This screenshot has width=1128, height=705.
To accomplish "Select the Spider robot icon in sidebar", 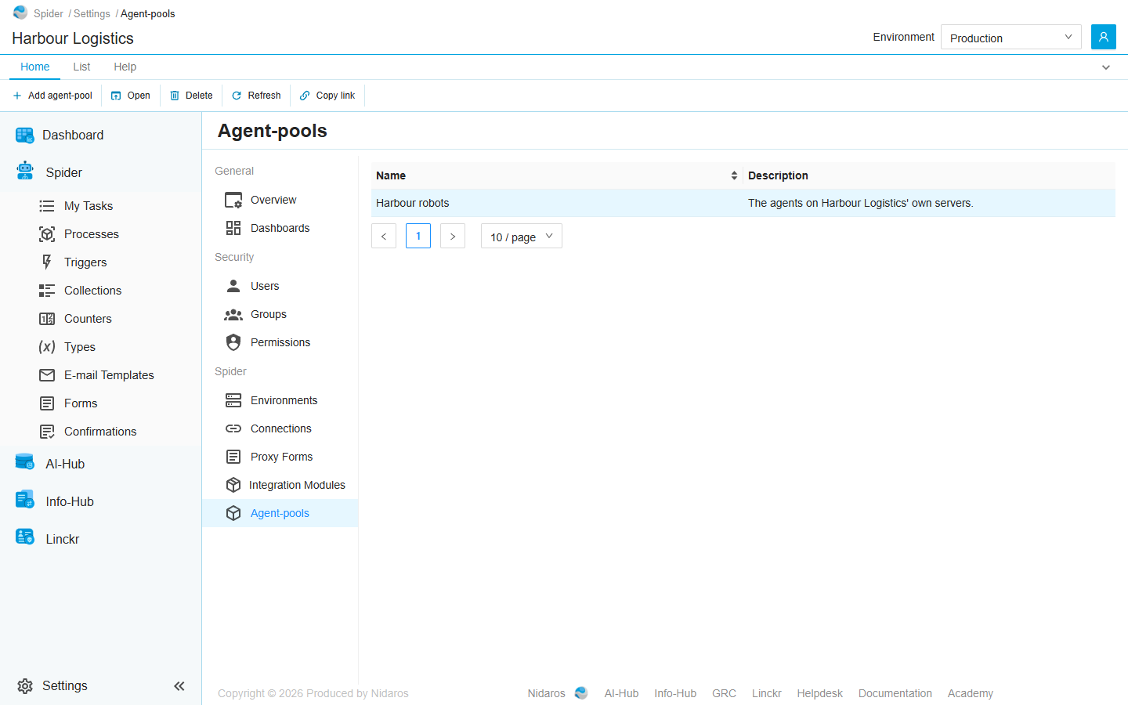I will click(25, 171).
